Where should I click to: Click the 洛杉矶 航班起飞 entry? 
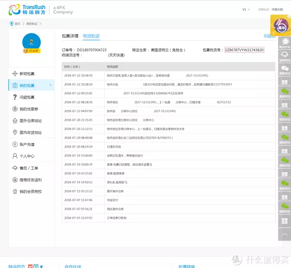point(117,182)
